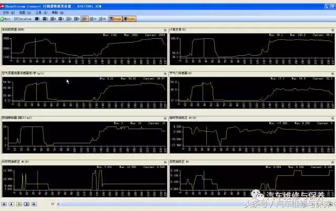Open options button of injector pulse-width graph panel
This screenshot has width=336, height=211.
(x=165, y=118)
